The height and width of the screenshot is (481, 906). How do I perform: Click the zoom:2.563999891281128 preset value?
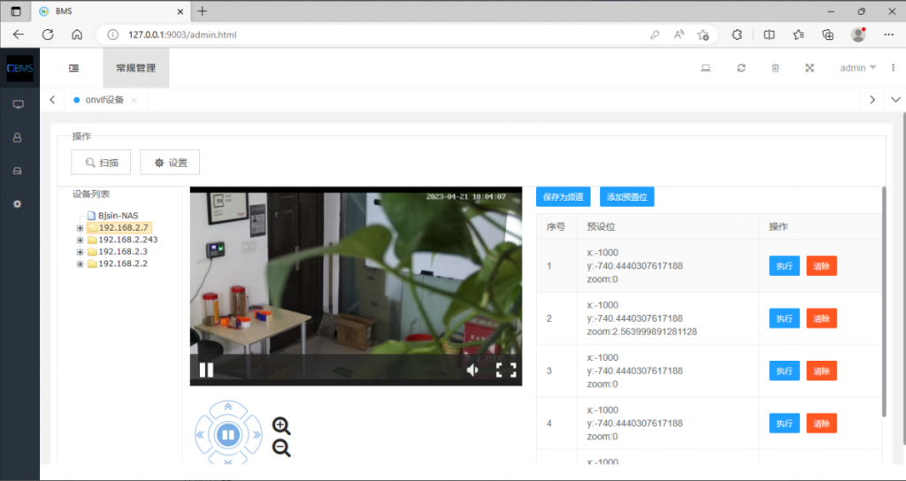(x=642, y=332)
